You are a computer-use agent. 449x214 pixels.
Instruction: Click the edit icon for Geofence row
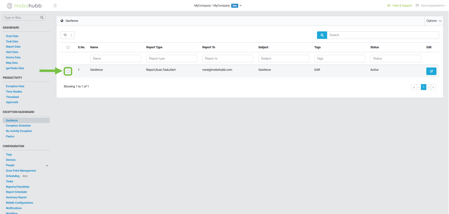tap(431, 71)
